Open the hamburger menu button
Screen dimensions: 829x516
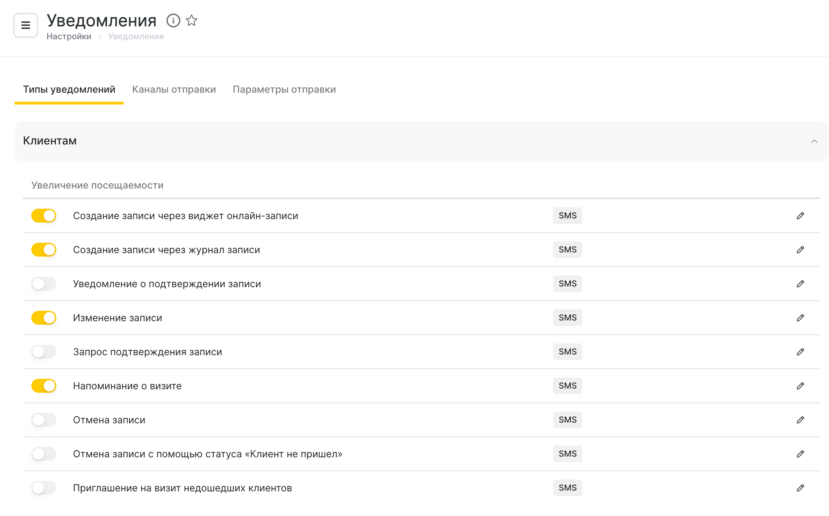26,25
